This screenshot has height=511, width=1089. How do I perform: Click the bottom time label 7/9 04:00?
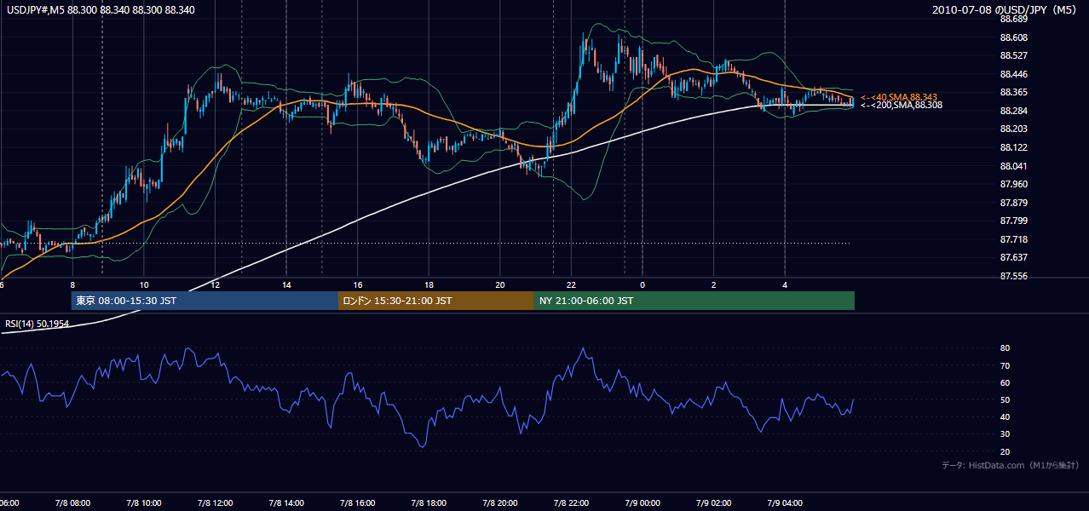click(785, 502)
